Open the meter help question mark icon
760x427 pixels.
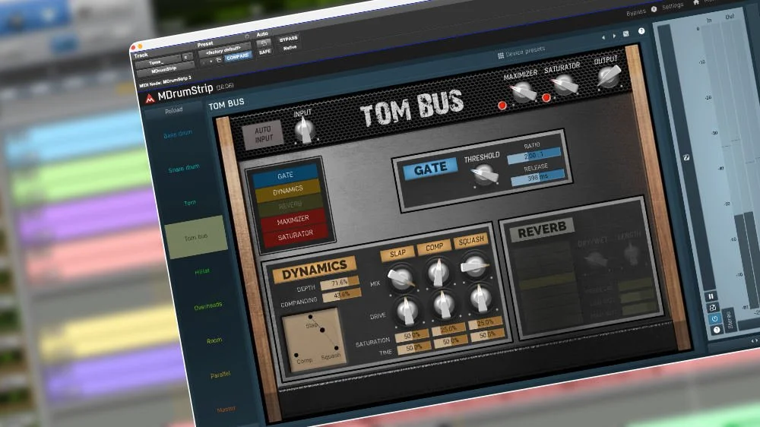pyautogui.click(x=717, y=330)
